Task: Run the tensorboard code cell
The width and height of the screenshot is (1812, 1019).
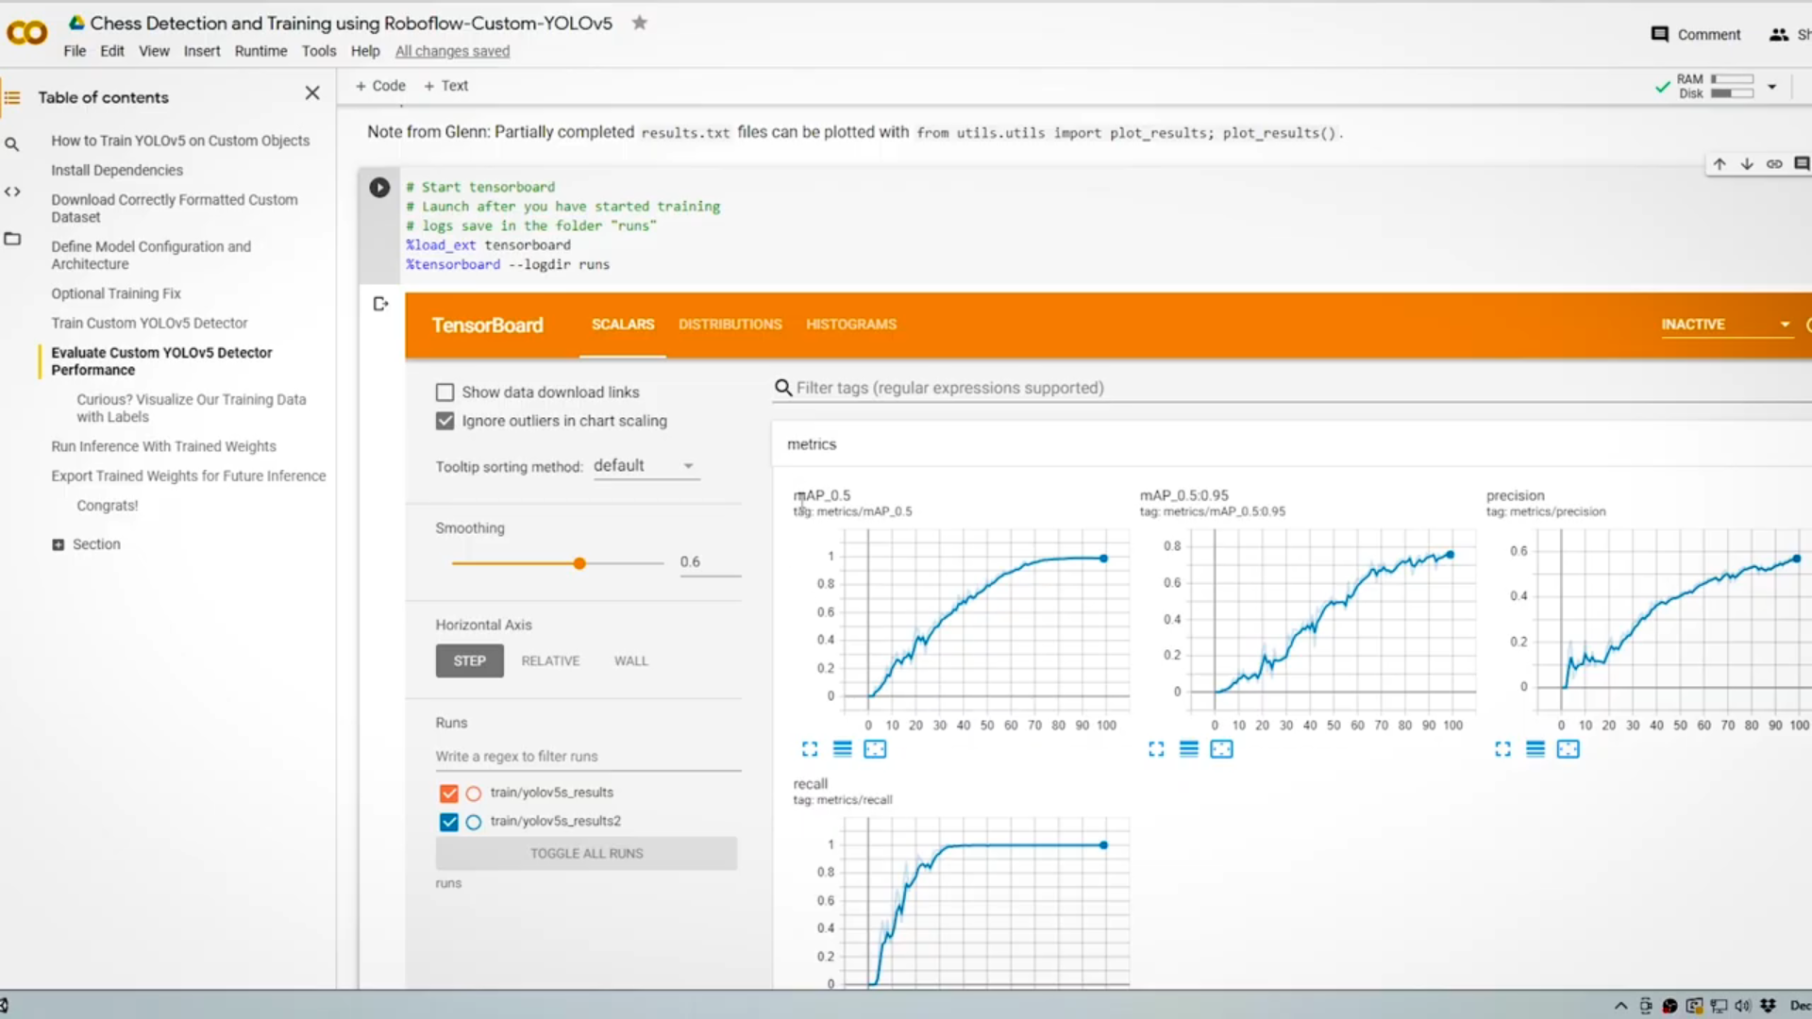Action: (x=379, y=187)
